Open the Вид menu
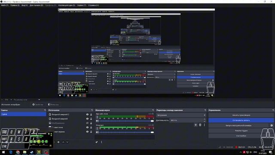 (x=24, y=5)
